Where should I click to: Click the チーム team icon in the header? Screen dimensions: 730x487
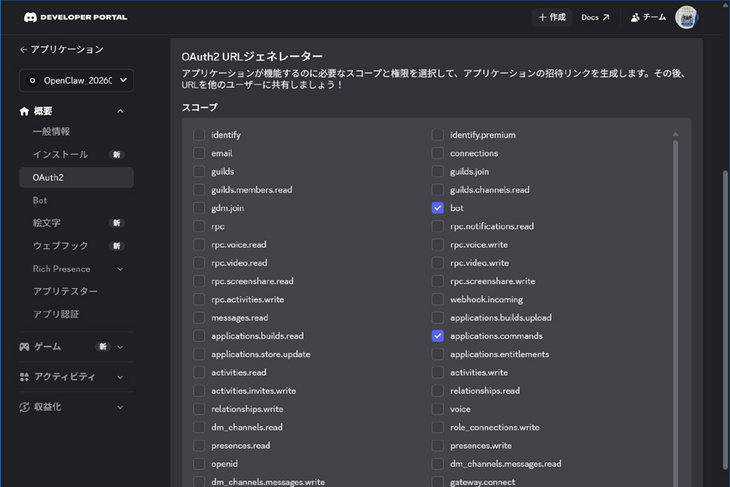click(634, 16)
